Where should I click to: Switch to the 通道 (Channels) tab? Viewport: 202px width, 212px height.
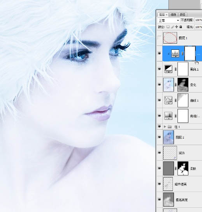(173, 14)
